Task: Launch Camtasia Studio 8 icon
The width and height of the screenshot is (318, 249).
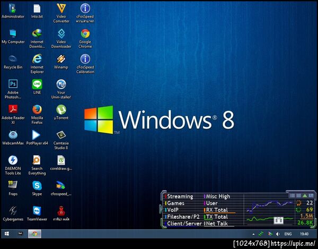Action: point(61,140)
